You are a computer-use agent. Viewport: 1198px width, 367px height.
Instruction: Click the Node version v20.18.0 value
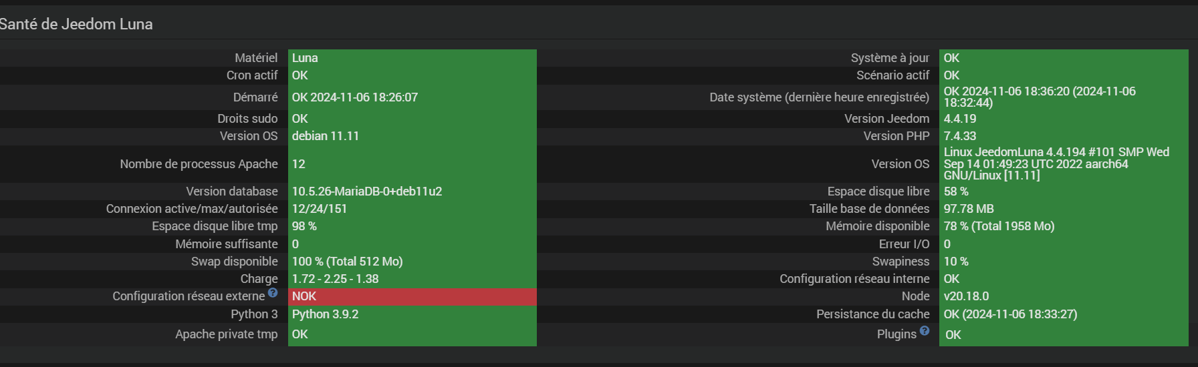[966, 296]
